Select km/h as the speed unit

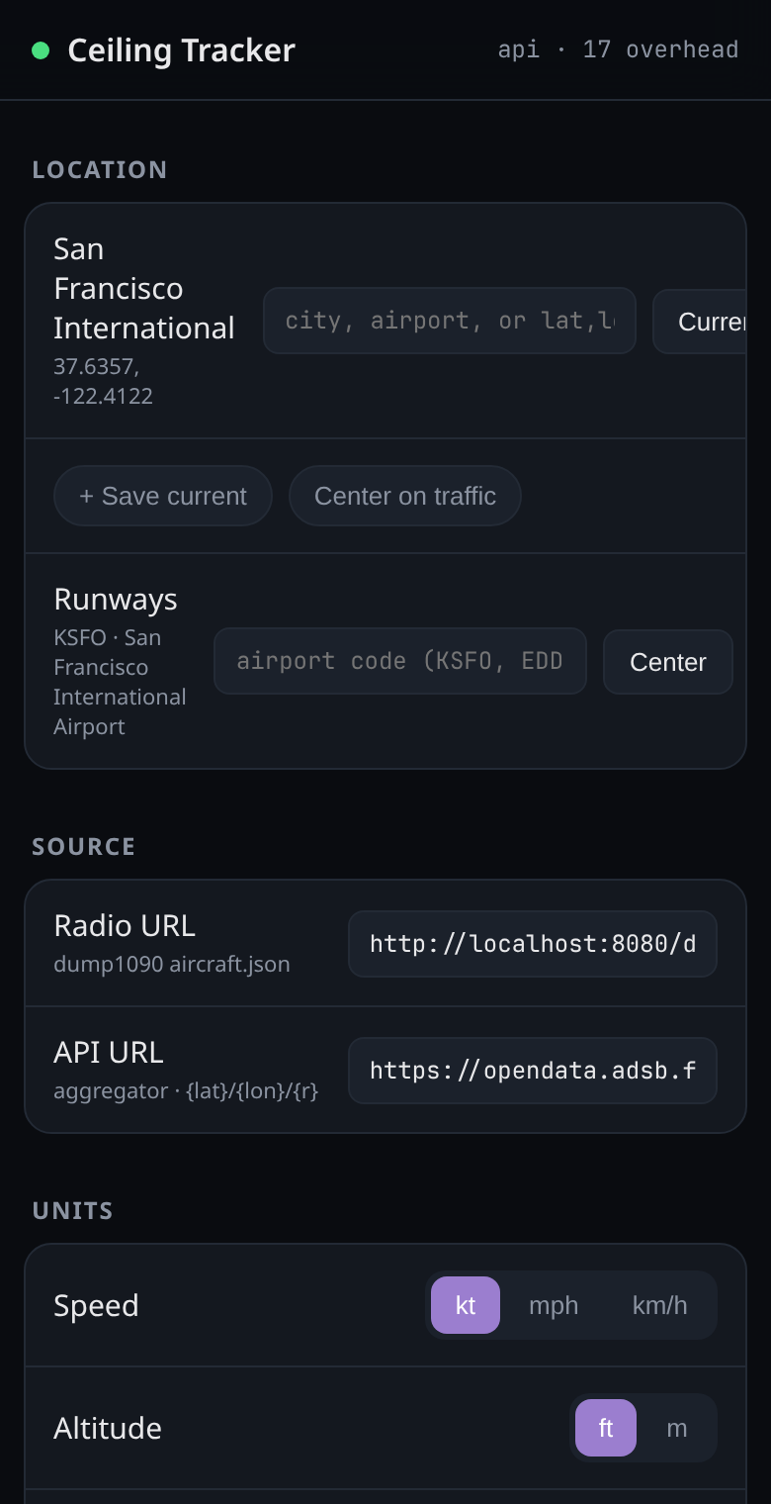pos(660,1305)
